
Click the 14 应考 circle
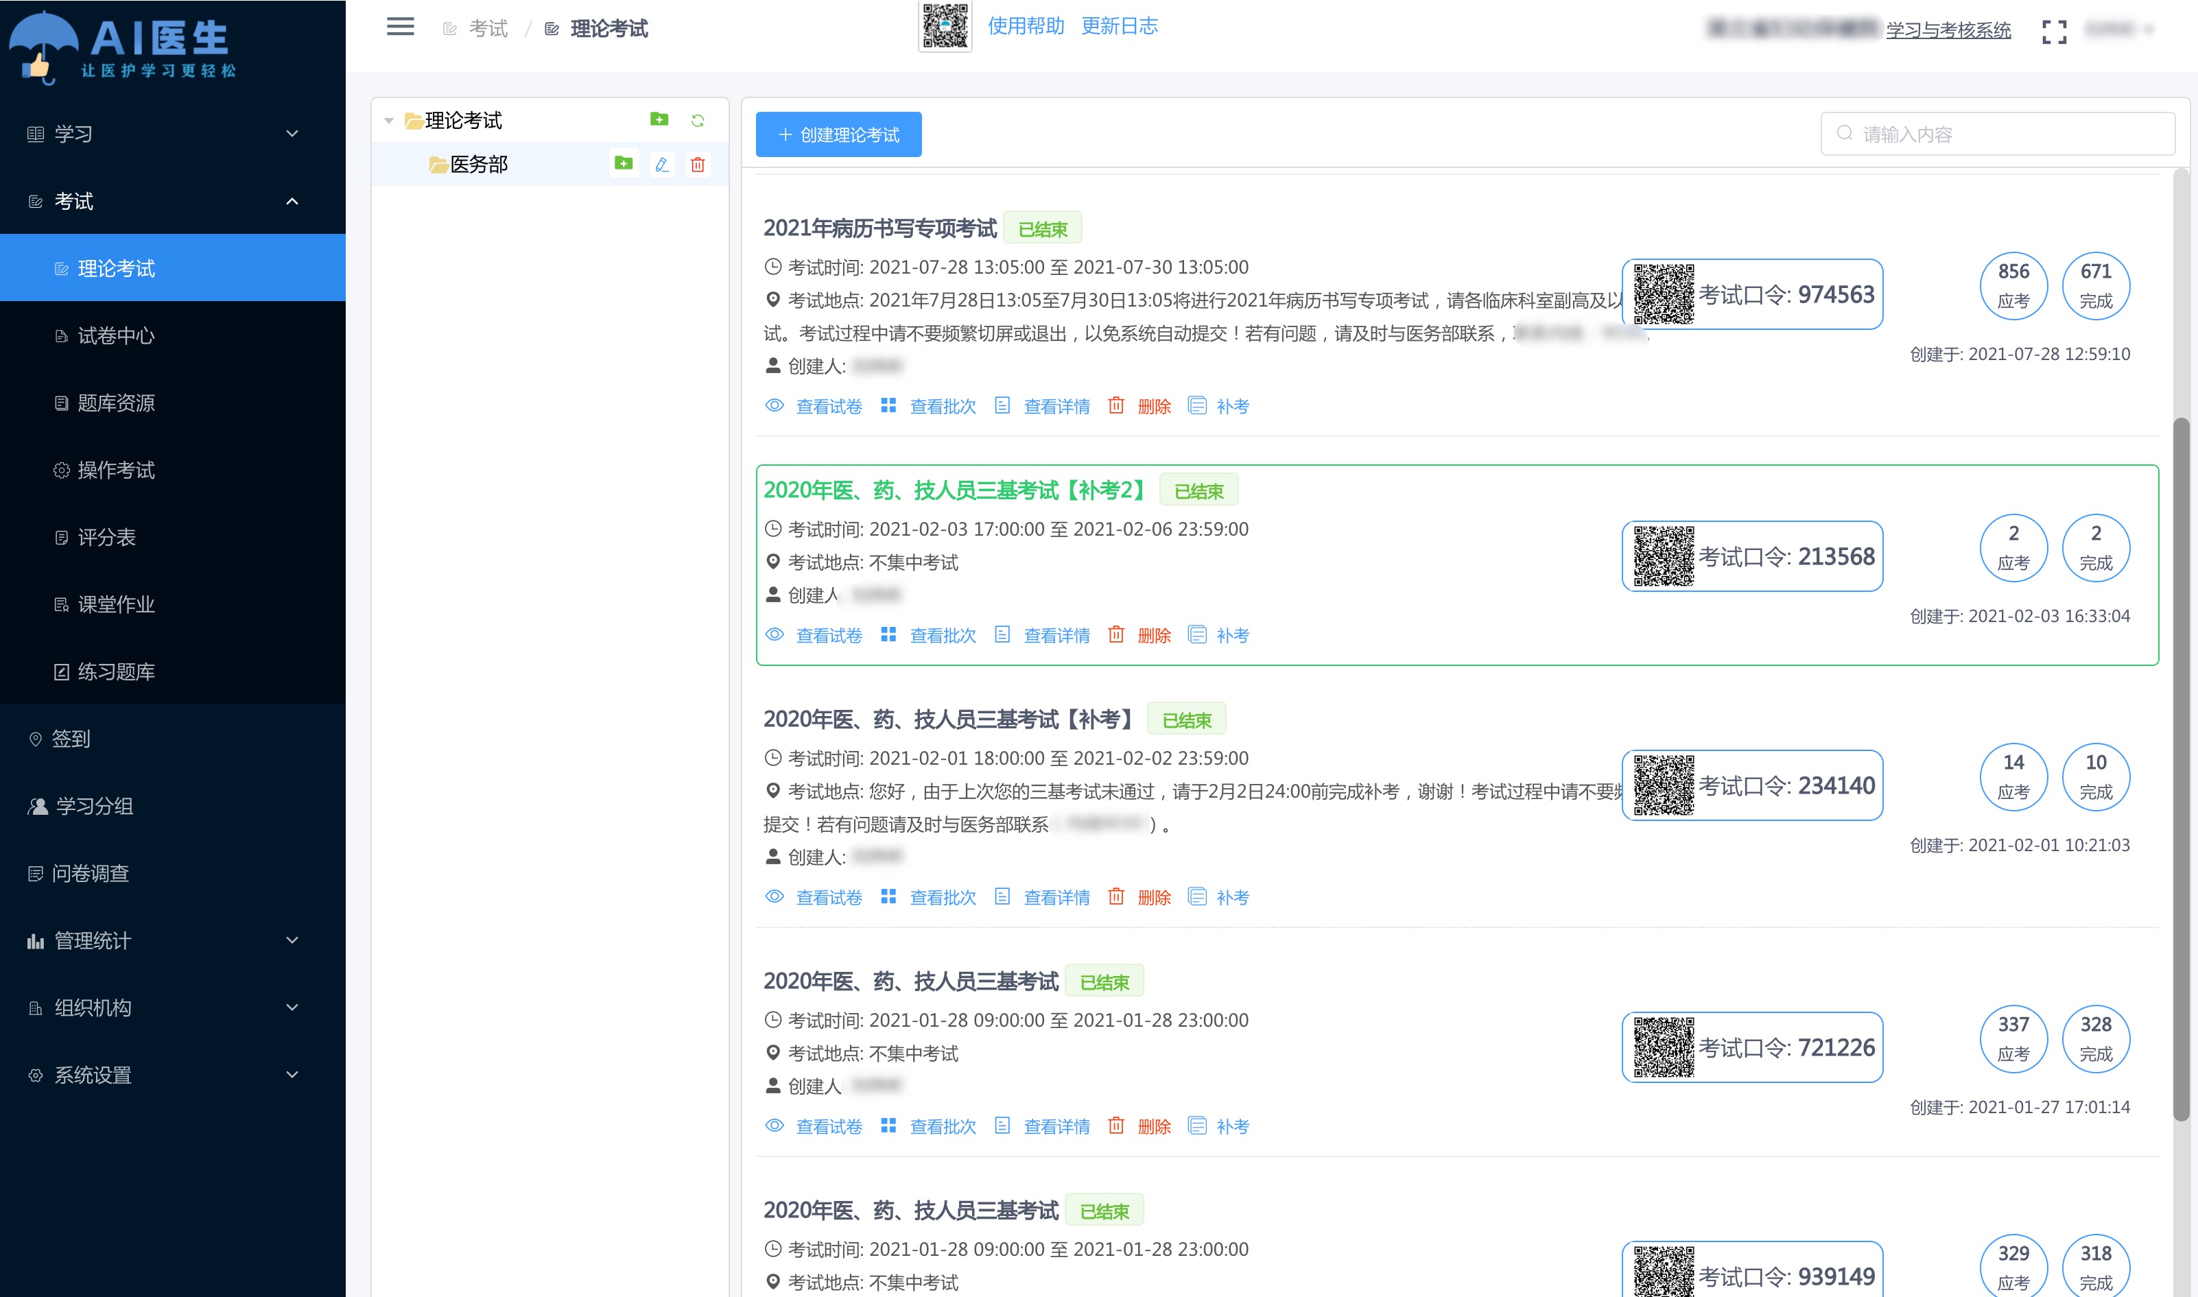click(x=2013, y=777)
